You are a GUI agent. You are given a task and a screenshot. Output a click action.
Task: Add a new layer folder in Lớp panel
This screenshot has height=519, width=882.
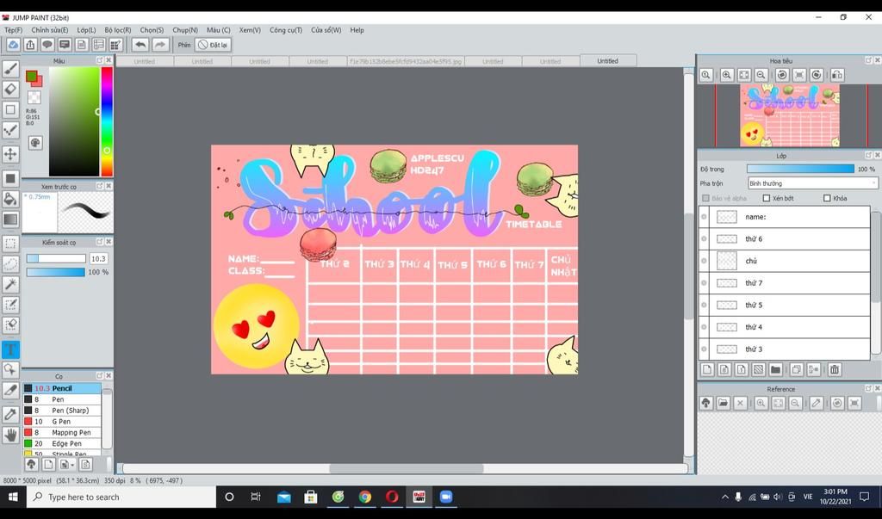(776, 369)
